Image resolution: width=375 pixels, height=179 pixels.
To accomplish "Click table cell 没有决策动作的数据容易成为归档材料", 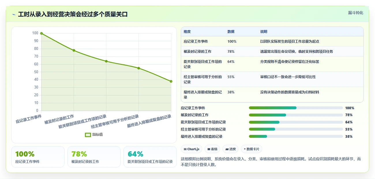I will (290, 92).
